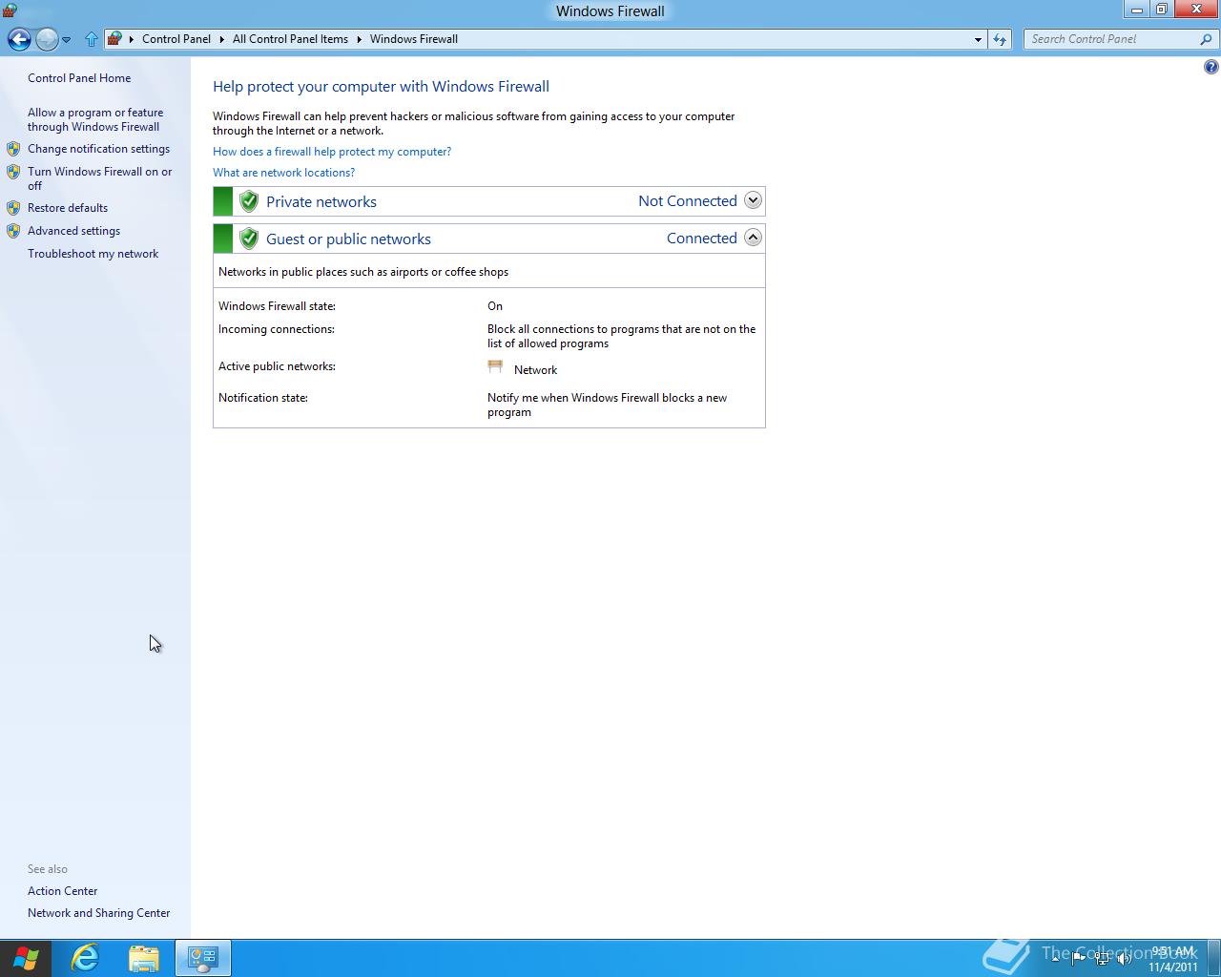Click shield icon beside Restore defaults
1221x977 pixels.
pos(13,208)
